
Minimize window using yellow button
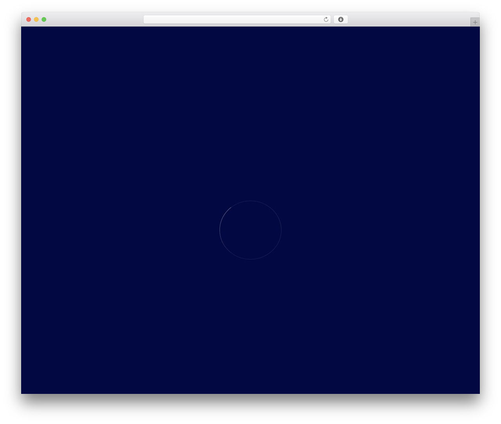(36, 20)
